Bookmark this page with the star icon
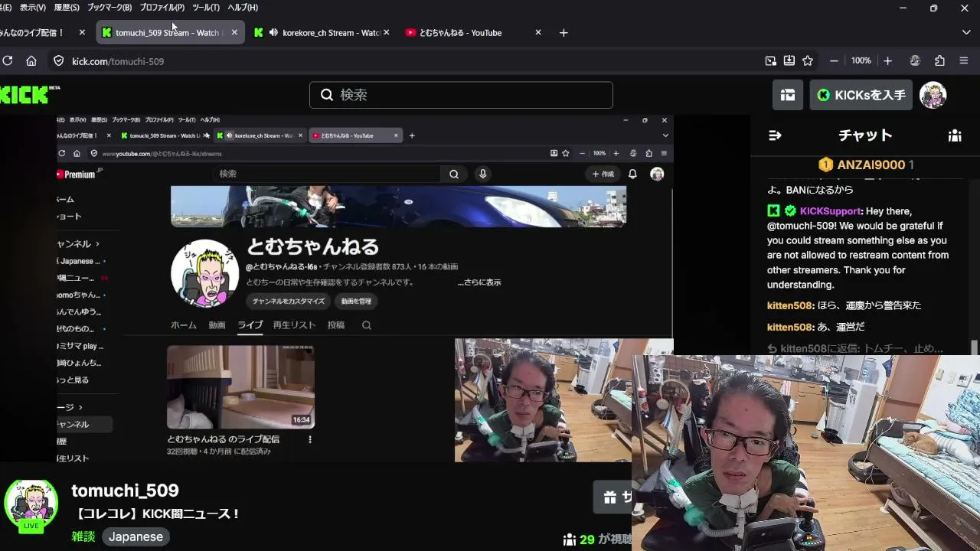The image size is (980, 551). point(808,60)
